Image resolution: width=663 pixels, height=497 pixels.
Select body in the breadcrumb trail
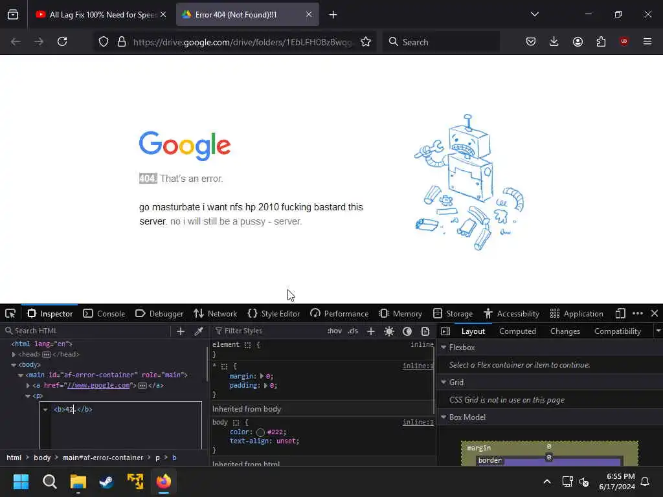coord(42,458)
